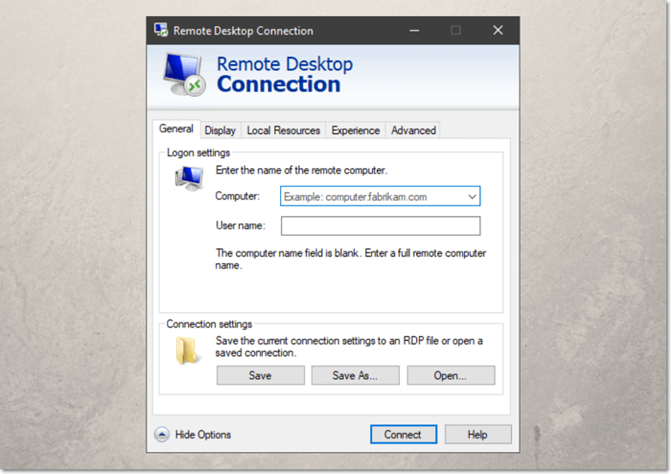Choose the Save As... button
The height and width of the screenshot is (474, 671).
coord(354,375)
